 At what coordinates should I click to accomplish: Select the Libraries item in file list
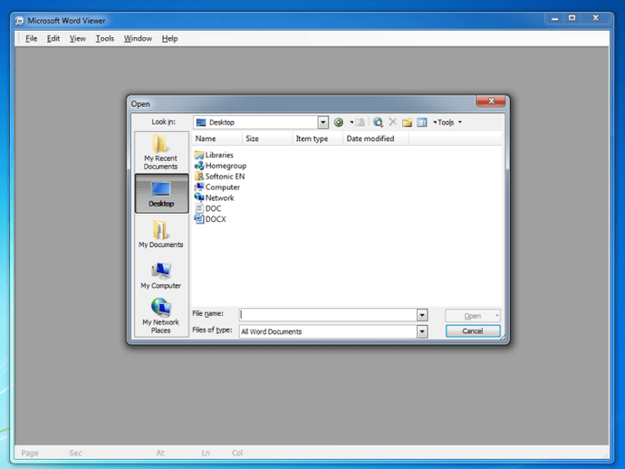[x=214, y=155]
